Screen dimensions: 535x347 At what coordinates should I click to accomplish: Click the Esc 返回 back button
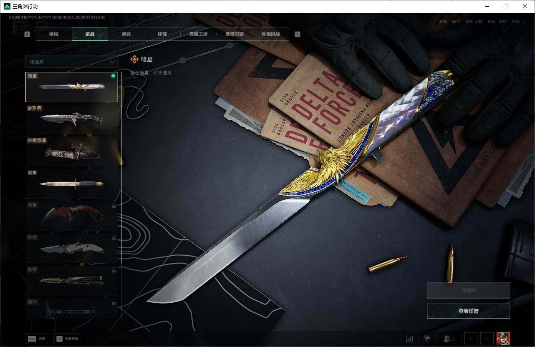point(36,339)
